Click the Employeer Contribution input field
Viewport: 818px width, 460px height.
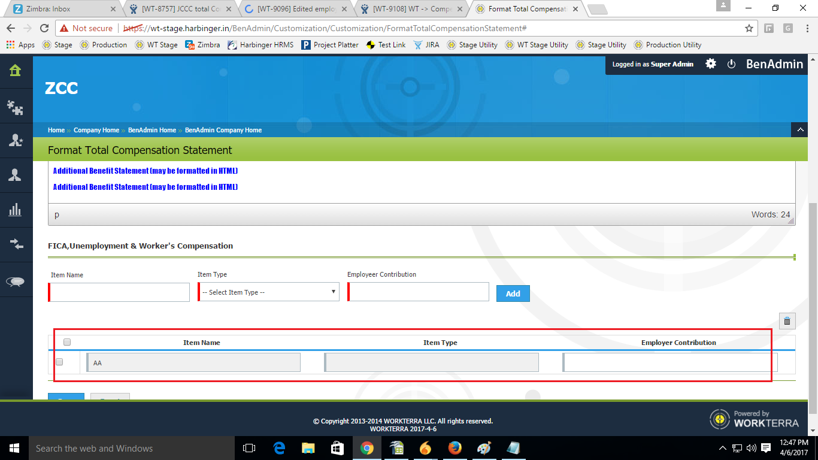pyautogui.click(x=419, y=292)
